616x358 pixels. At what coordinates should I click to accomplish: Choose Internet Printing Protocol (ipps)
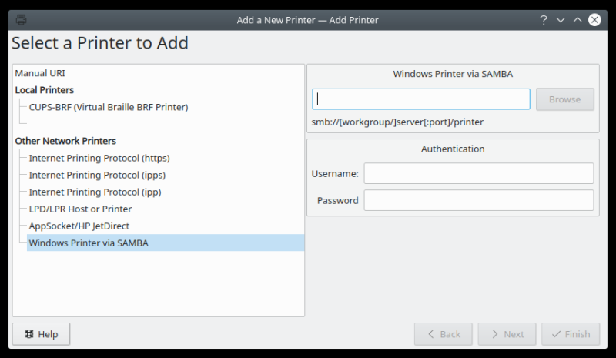coord(98,175)
